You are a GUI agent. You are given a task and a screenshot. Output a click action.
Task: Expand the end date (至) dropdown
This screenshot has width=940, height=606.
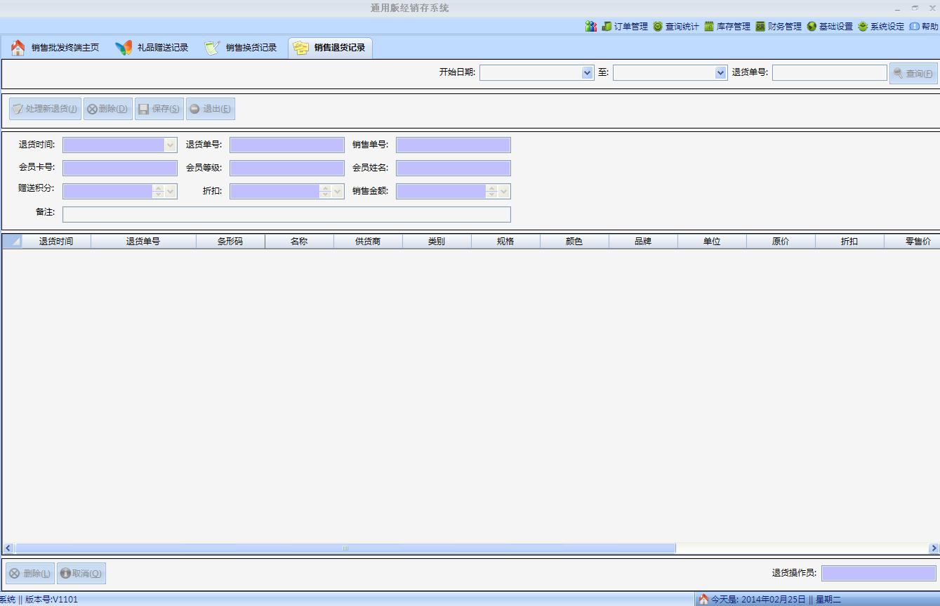pos(720,73)
